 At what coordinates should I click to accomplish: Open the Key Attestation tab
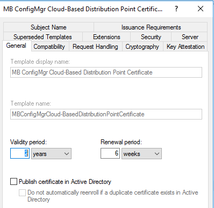(186, 47)
